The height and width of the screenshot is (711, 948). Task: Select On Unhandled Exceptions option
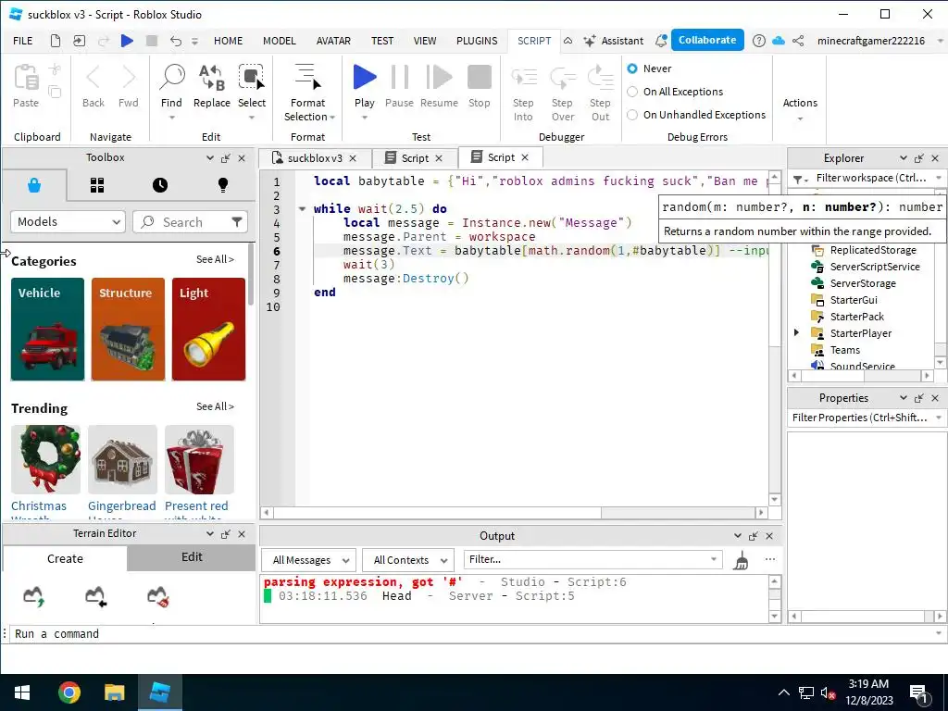point(632,115)
